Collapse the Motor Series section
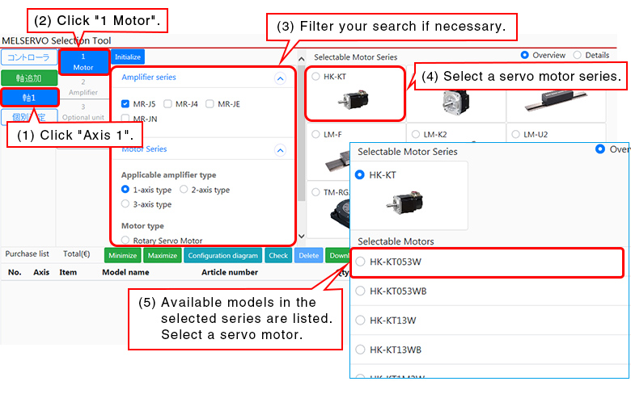This screenshot has width=631, height=394. 280,150
